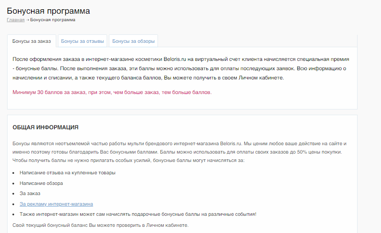Viewport: 381px width, 233px height.
Task: Switch to the Бонусы за отзывы tab
Action: 82,41
